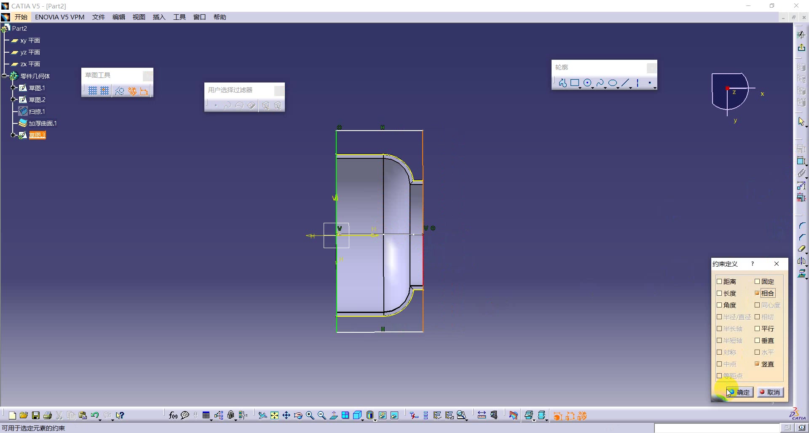Open the Rectangle tool dropdown arrow

pyautogui.click(x=580, y=88)
